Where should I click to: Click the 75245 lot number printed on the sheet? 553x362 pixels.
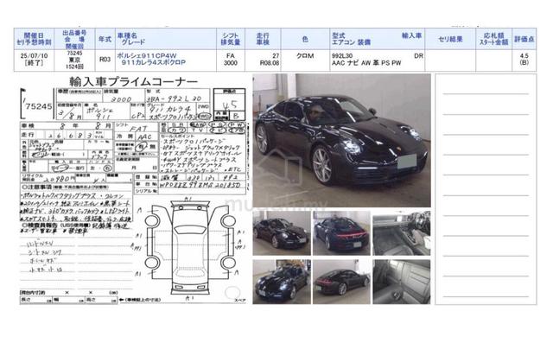tap(38, 106)
